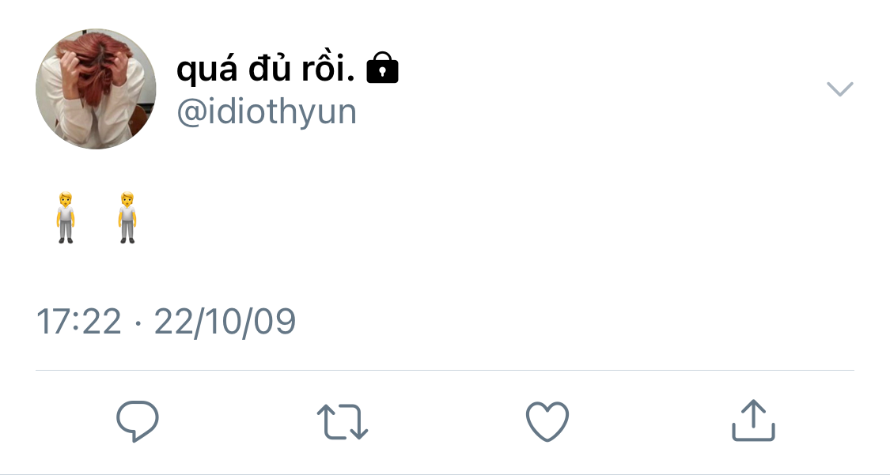The height and width of the screenshot is (475, 890).
Task: Open the share upload arrow icon
Action: coord(753,420)
